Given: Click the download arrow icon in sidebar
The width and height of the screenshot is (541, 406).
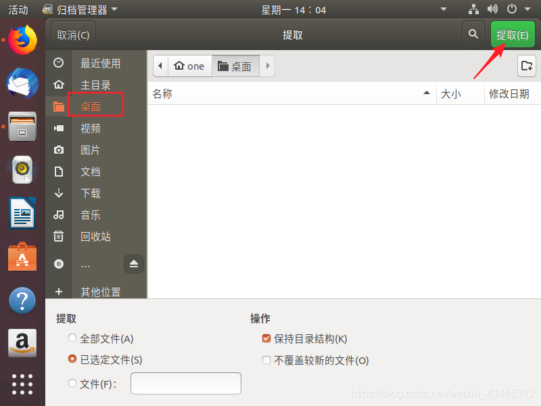Looking at the screenshot, I should tap(59, 193).
